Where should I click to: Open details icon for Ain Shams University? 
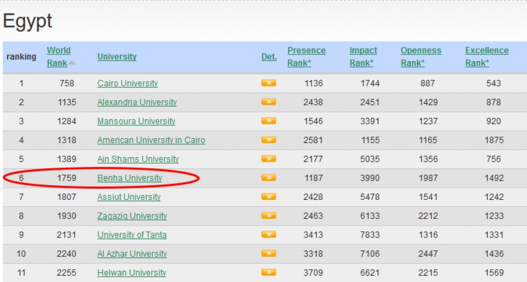click(x=269, y=158)
